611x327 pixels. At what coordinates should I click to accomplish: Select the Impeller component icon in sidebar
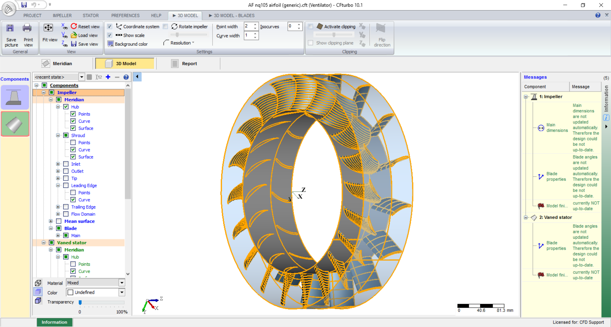pos(15,97)
